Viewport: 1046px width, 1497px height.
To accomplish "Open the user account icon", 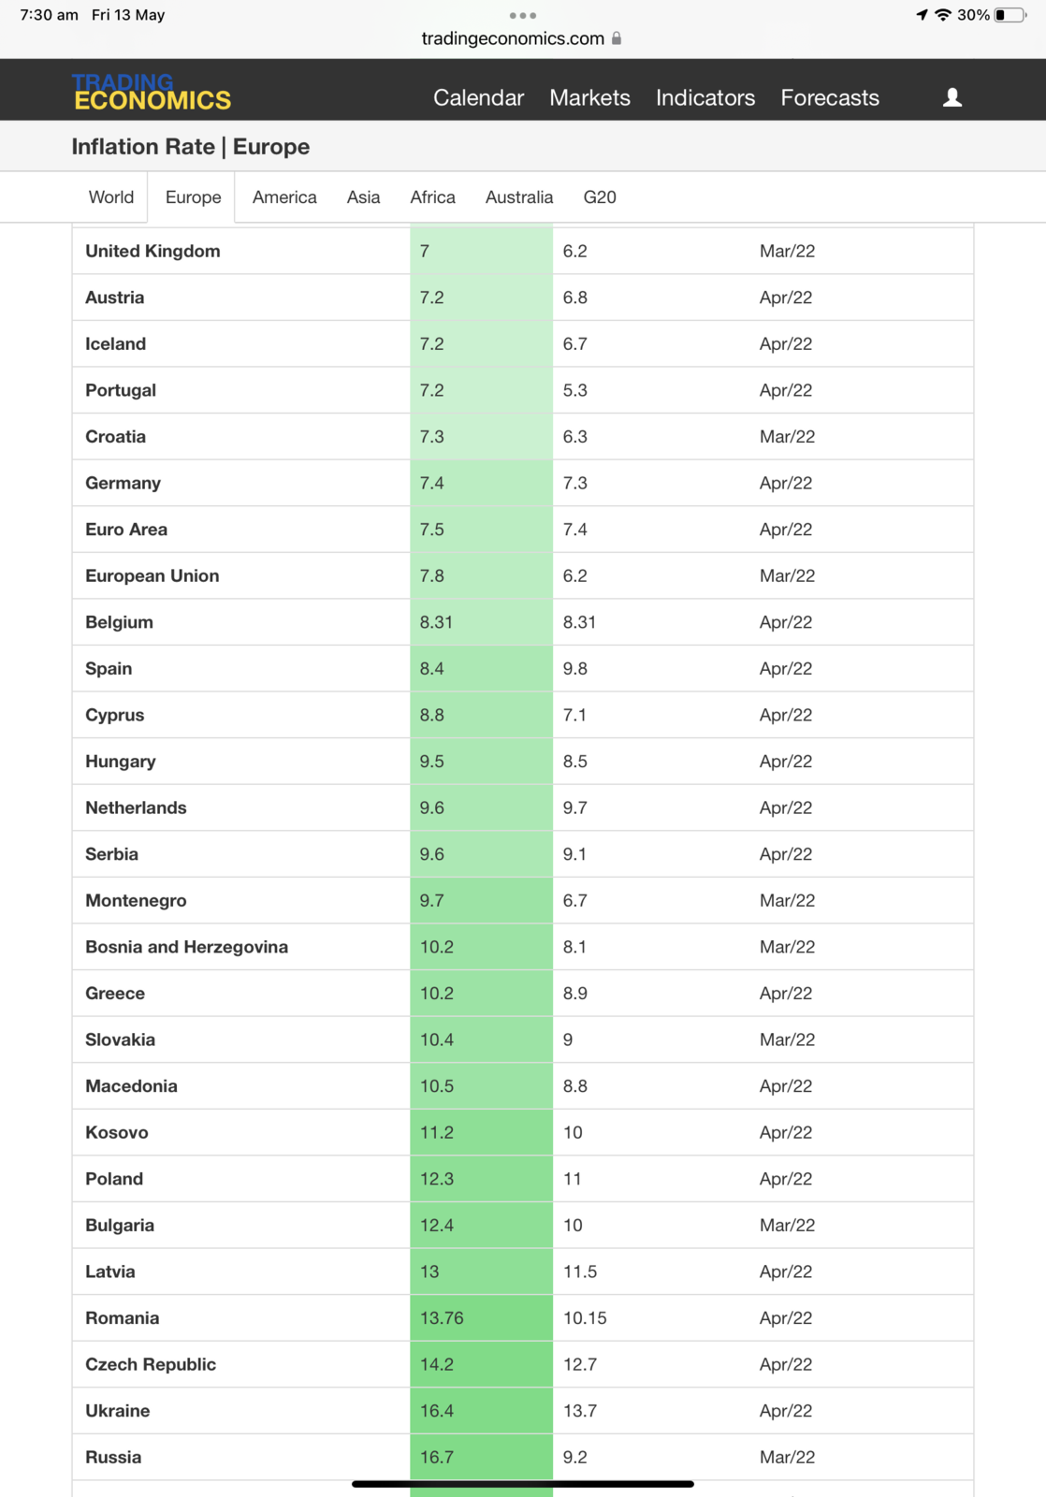I will coord(952,97).
